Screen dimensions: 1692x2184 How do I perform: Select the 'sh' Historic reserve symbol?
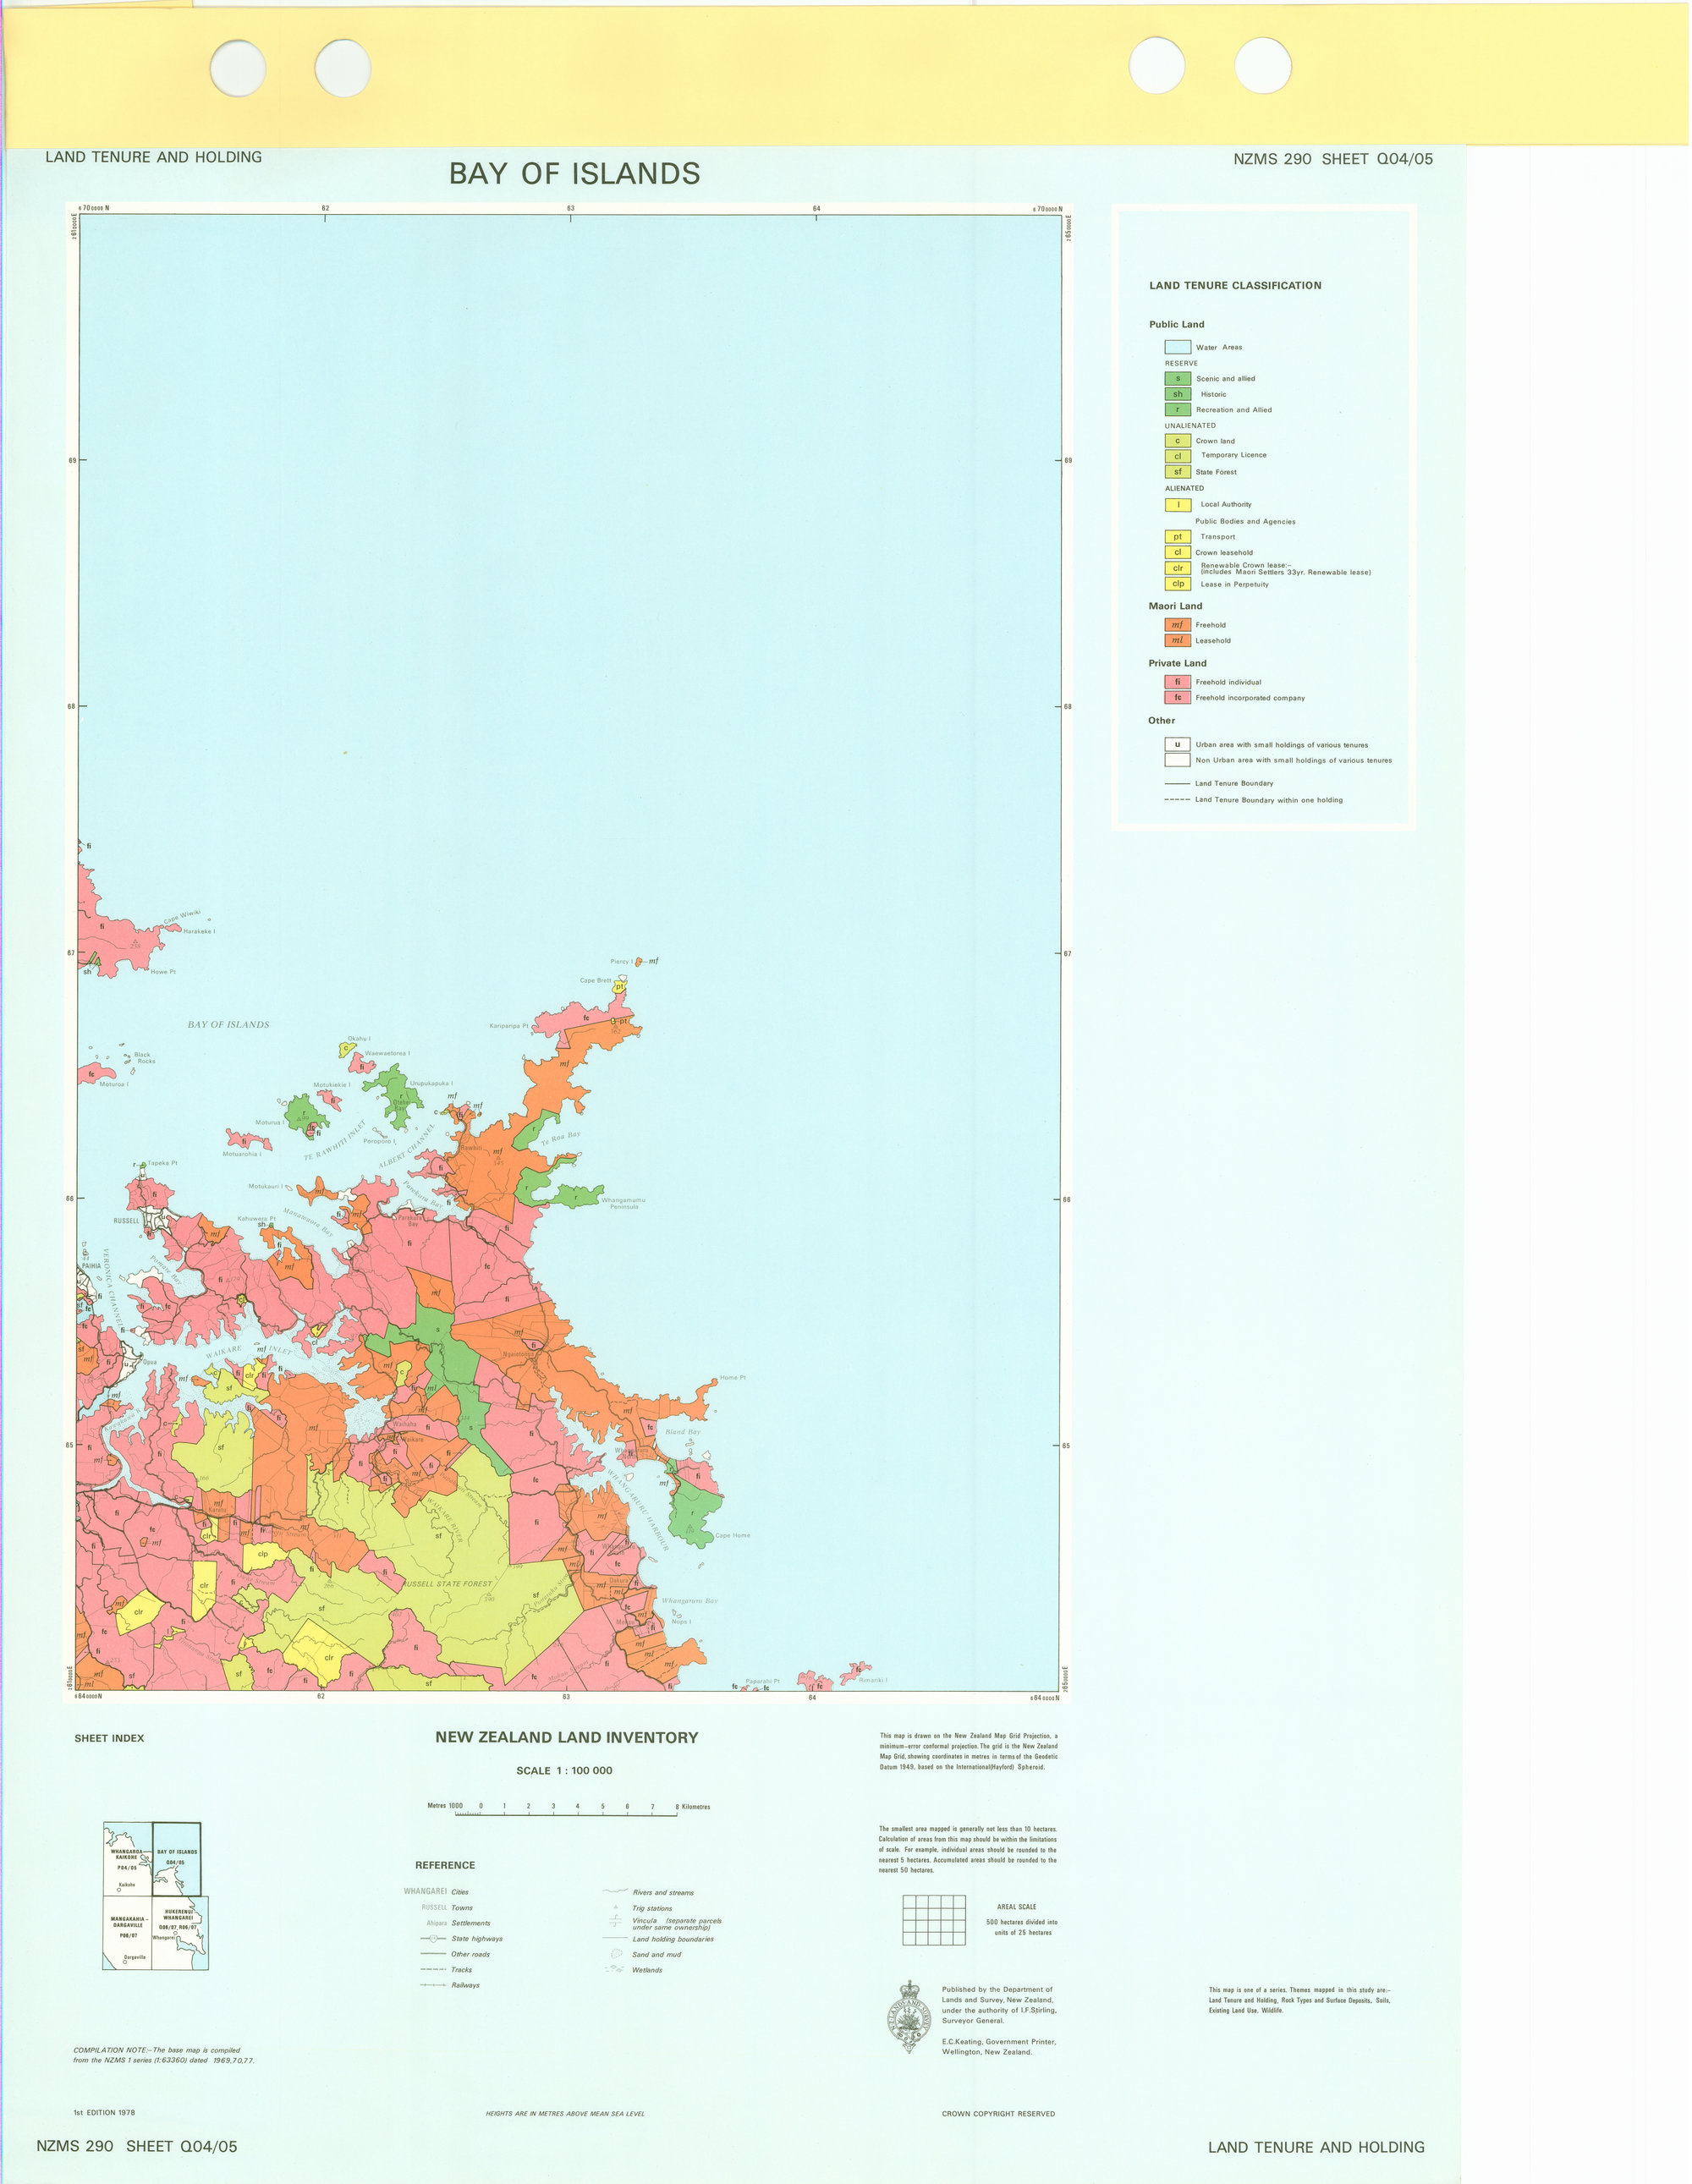click(1178, 394)
